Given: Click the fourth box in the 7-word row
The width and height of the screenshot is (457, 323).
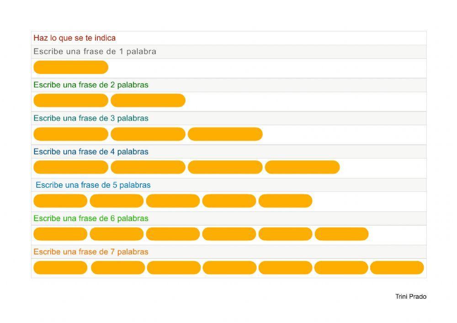Looking at the screenshot, I should point(229,267).
